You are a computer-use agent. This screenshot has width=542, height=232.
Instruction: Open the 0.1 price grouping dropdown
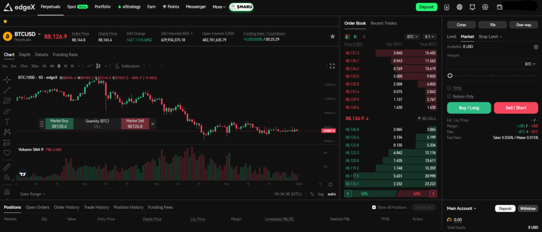(x=430, y=36)
